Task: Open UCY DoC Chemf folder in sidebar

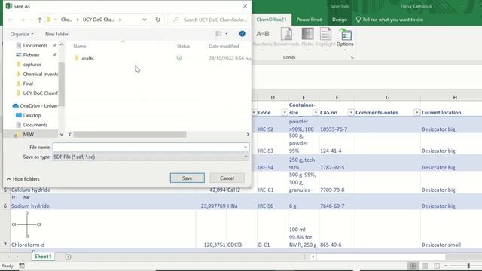Action: click(x=37, y=93)
